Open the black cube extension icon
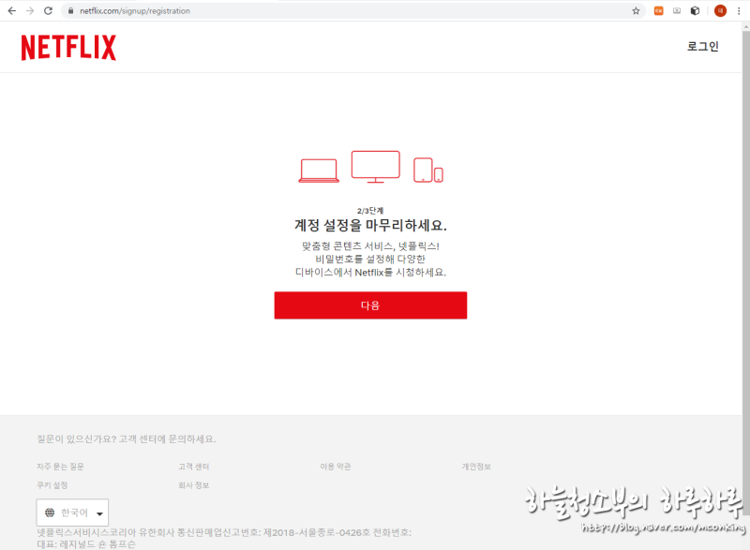The height and width of the screenshot is (550, 750). (695, 10)
